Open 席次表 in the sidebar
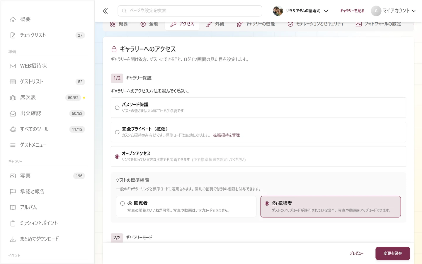Viewport: 422px width, 264px height. 47,98
